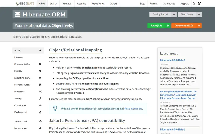Open the Others menu in navbar

tap(113, 3)
